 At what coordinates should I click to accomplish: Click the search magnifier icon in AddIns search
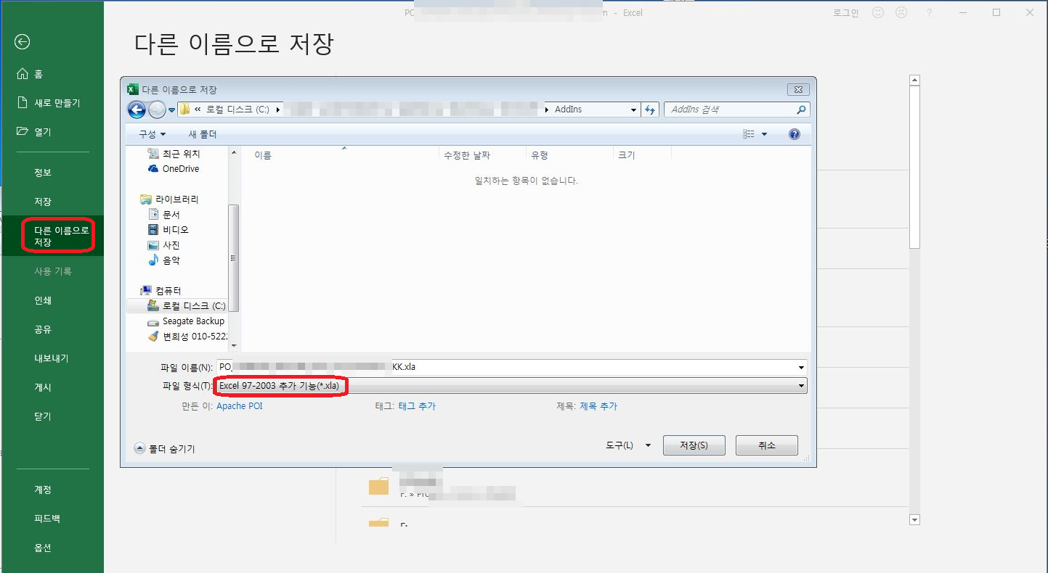pos(801,110)
